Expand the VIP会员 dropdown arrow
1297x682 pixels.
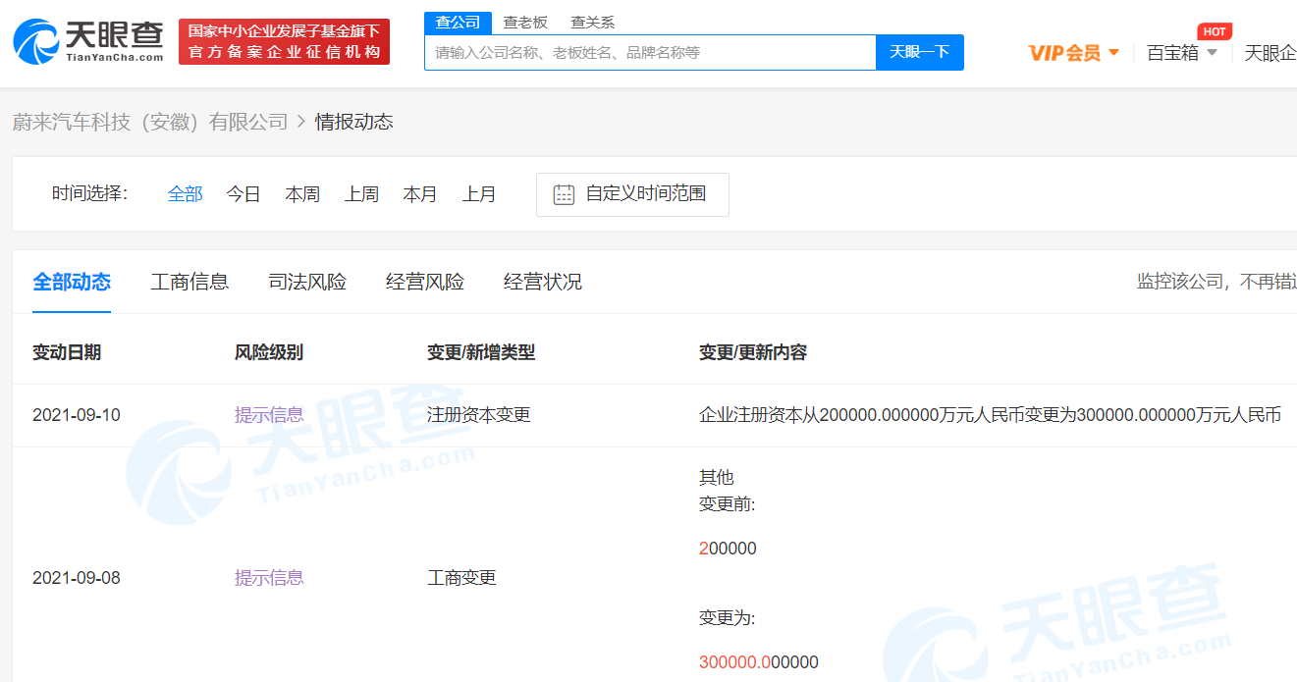click(1113, 53)
